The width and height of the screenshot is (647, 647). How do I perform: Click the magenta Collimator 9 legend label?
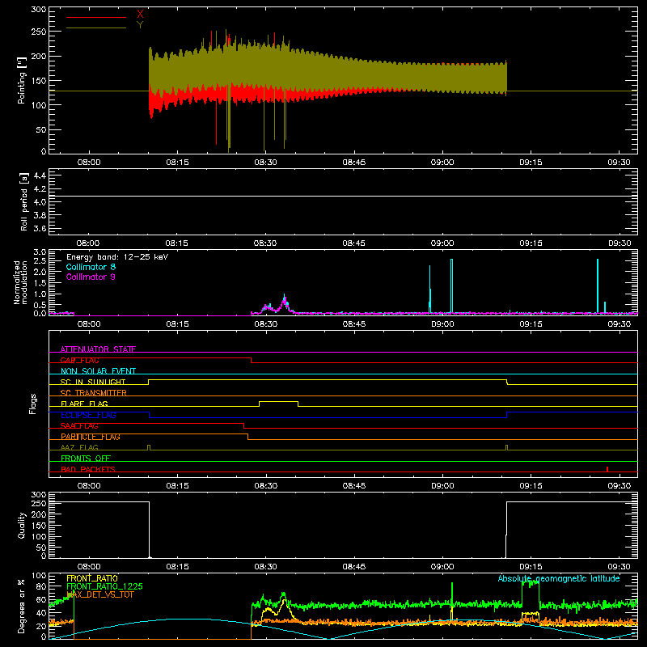(x=91, y=277)
